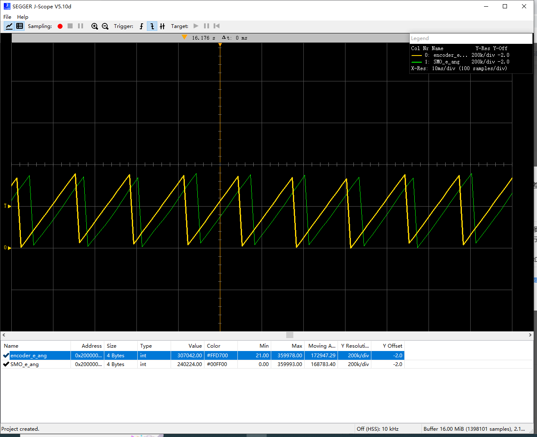Image resolution: width=537 pixels, height=437 pixels.
Task: Halt target with pause icon
Action: click(207, 26)
